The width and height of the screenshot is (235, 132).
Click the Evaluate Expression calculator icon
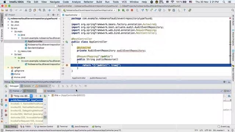[86, 86]
